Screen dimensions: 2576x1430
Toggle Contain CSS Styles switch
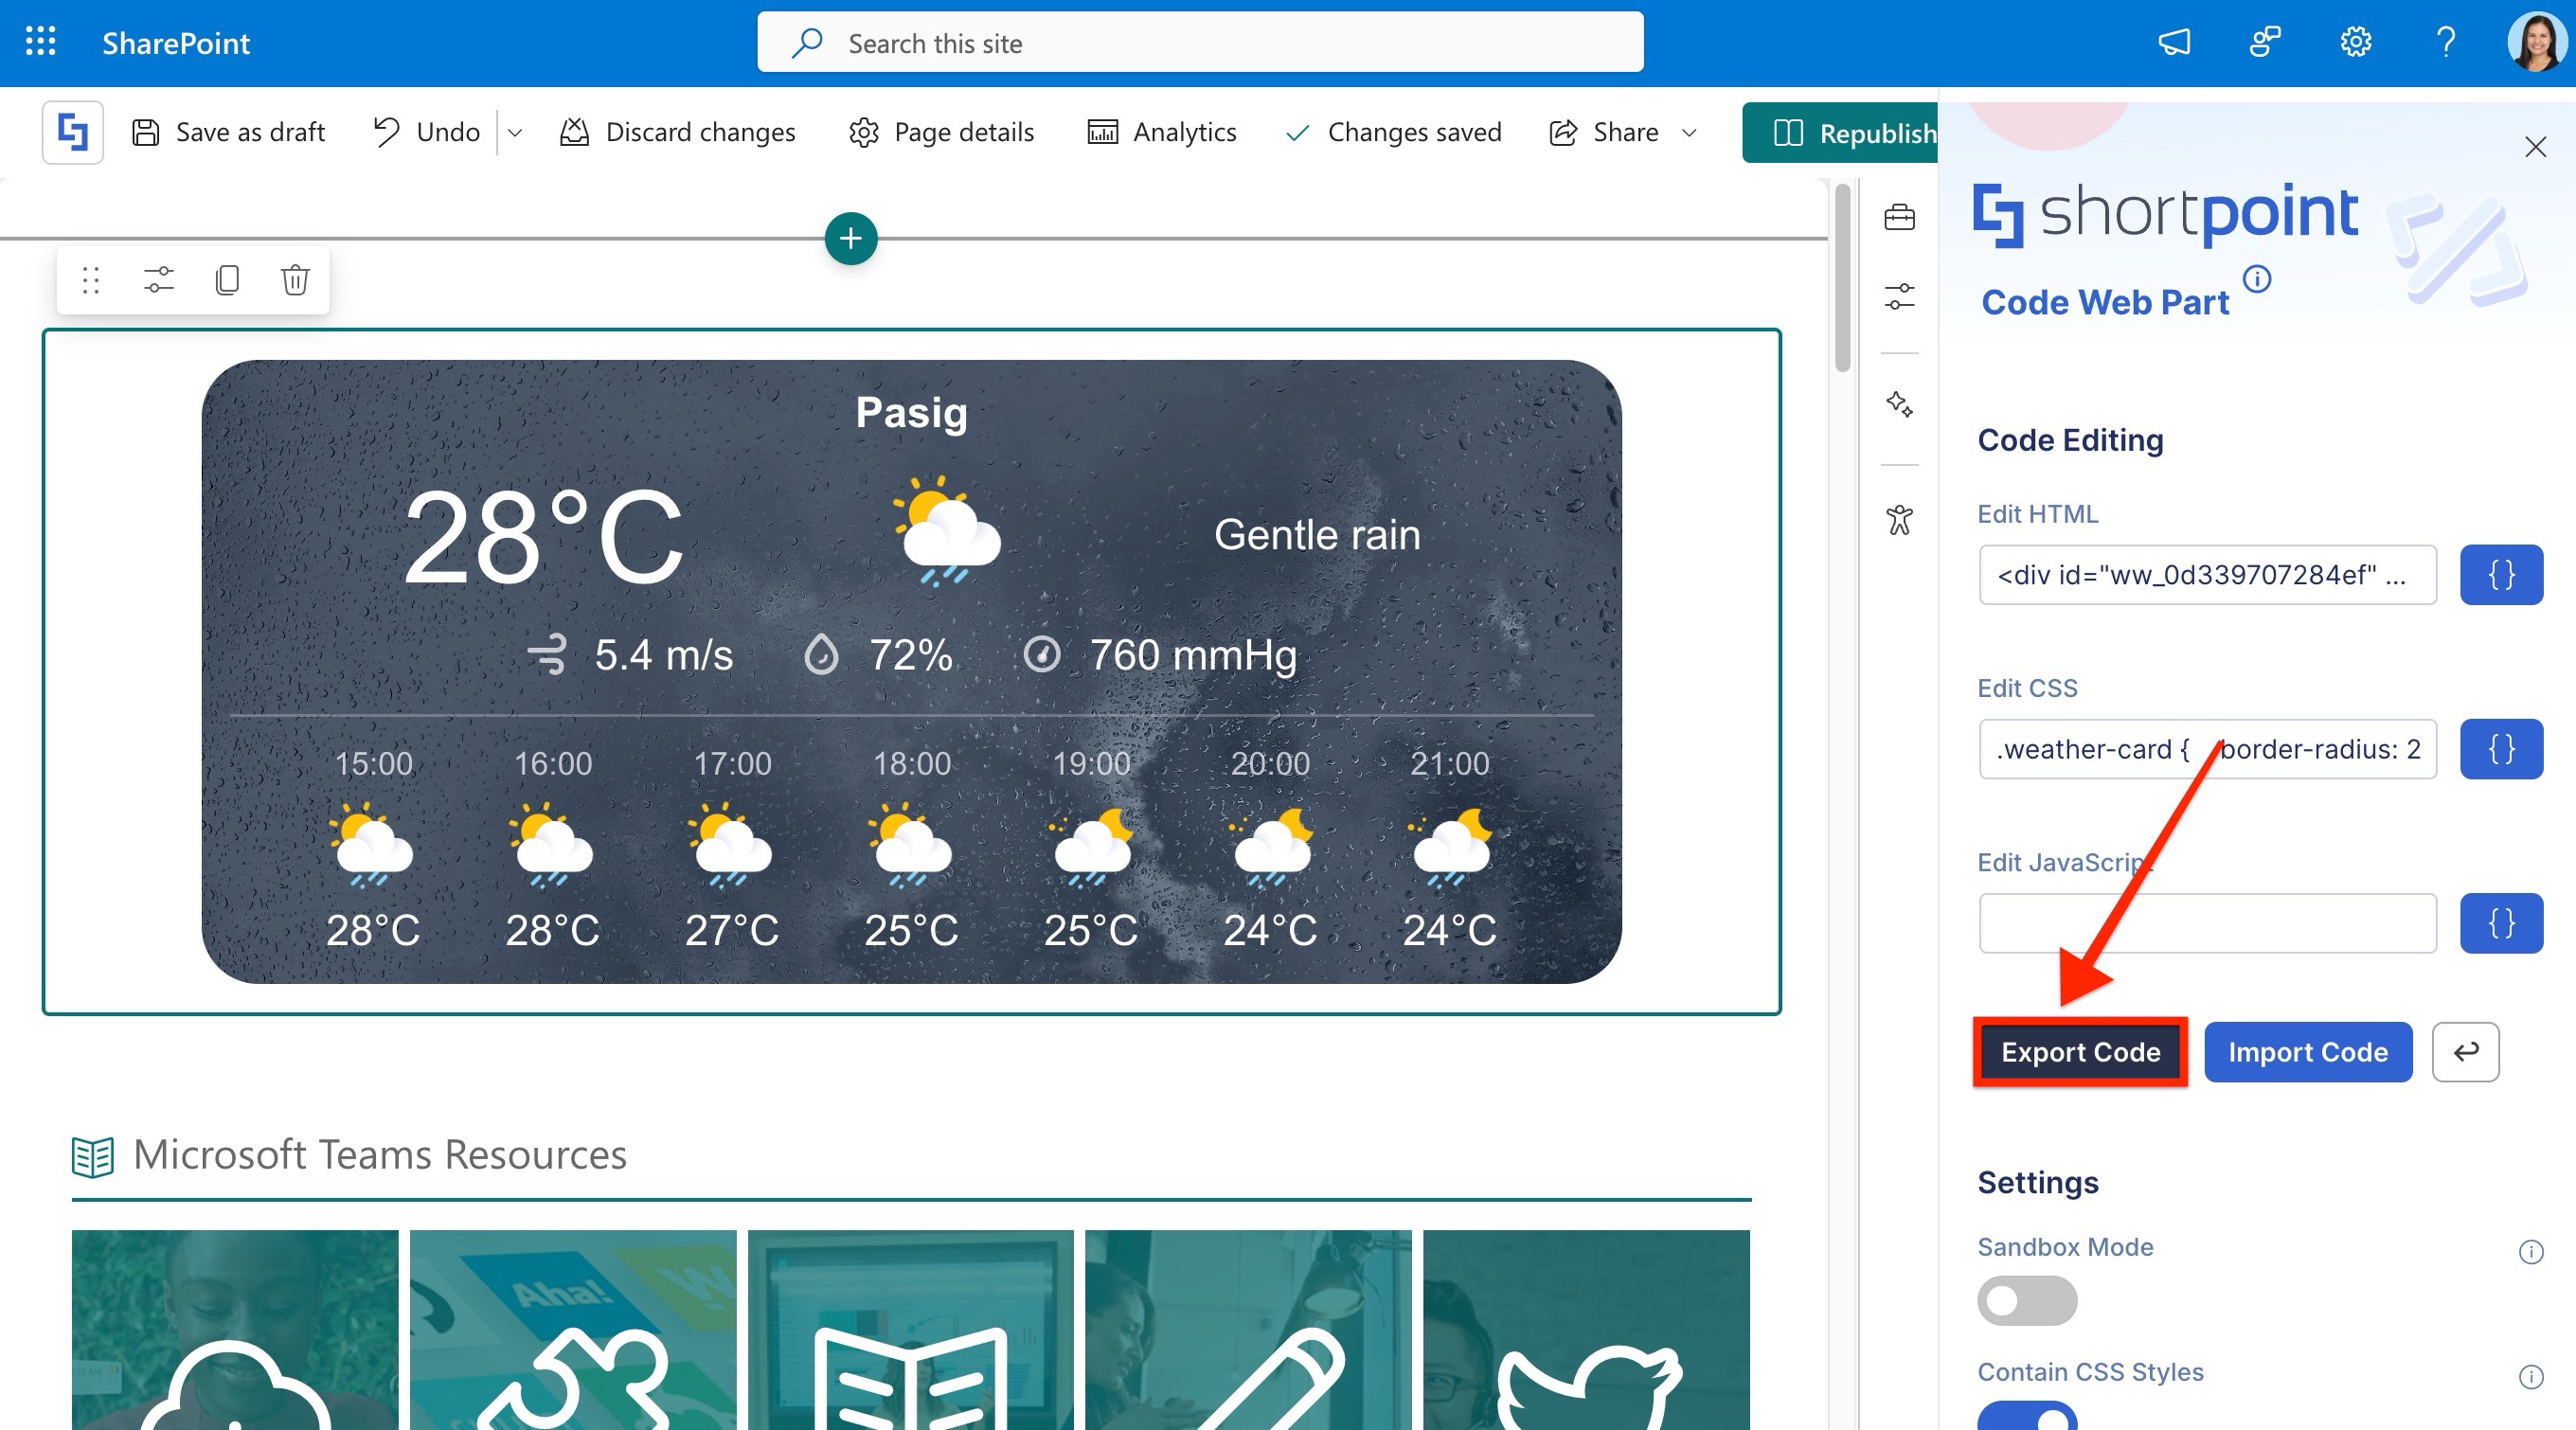point(2026,1416)
